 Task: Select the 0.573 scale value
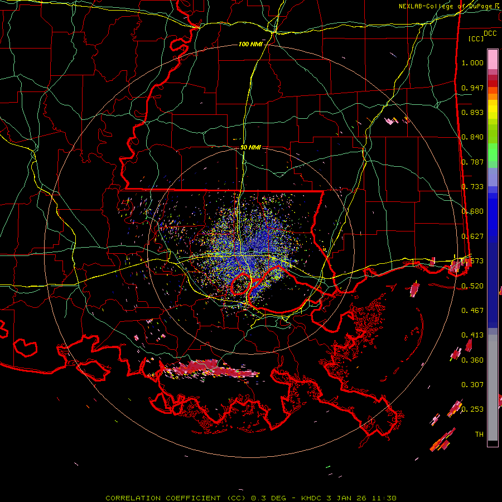pos(472,261)
